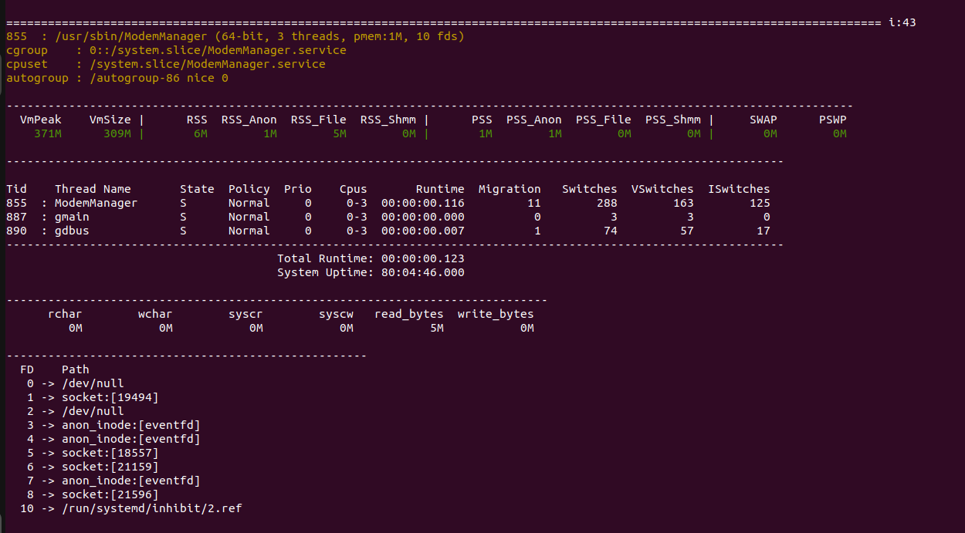The image size is (965, 533).
Task: Select FD 4 anon_inode:[eventfd]
Action: 131,439
